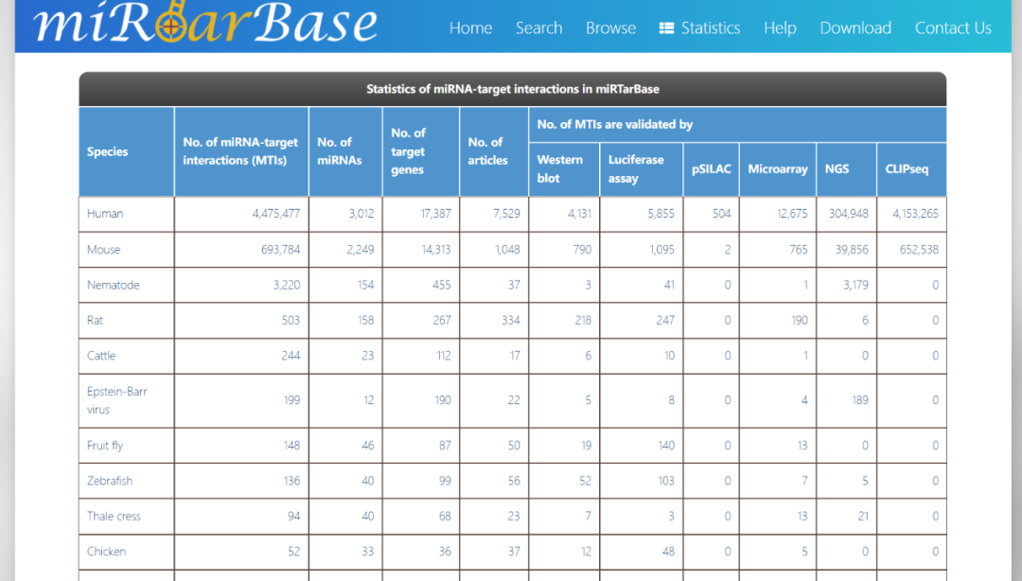1022x581 pixels.
Task: Click the Species column header
Action: click(x=108, y=151)
